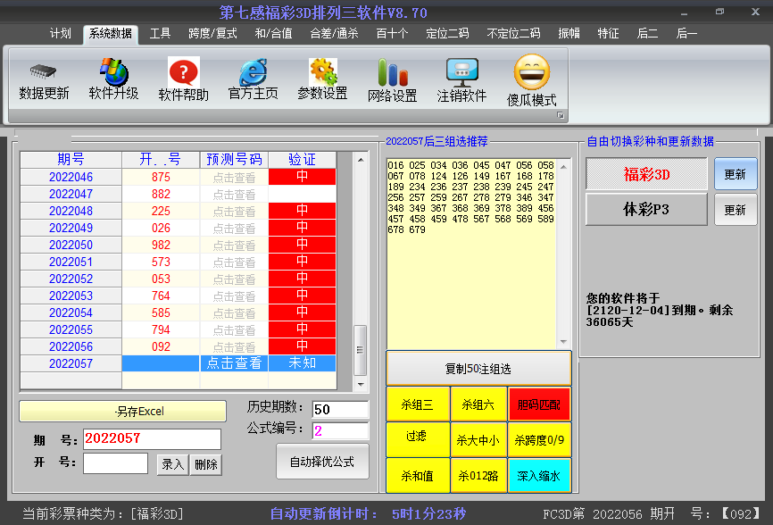Screen dimensions: 773x525
Task: Click yellow 过滤 button
Action: pyautogui.click(x=418, y=439)
